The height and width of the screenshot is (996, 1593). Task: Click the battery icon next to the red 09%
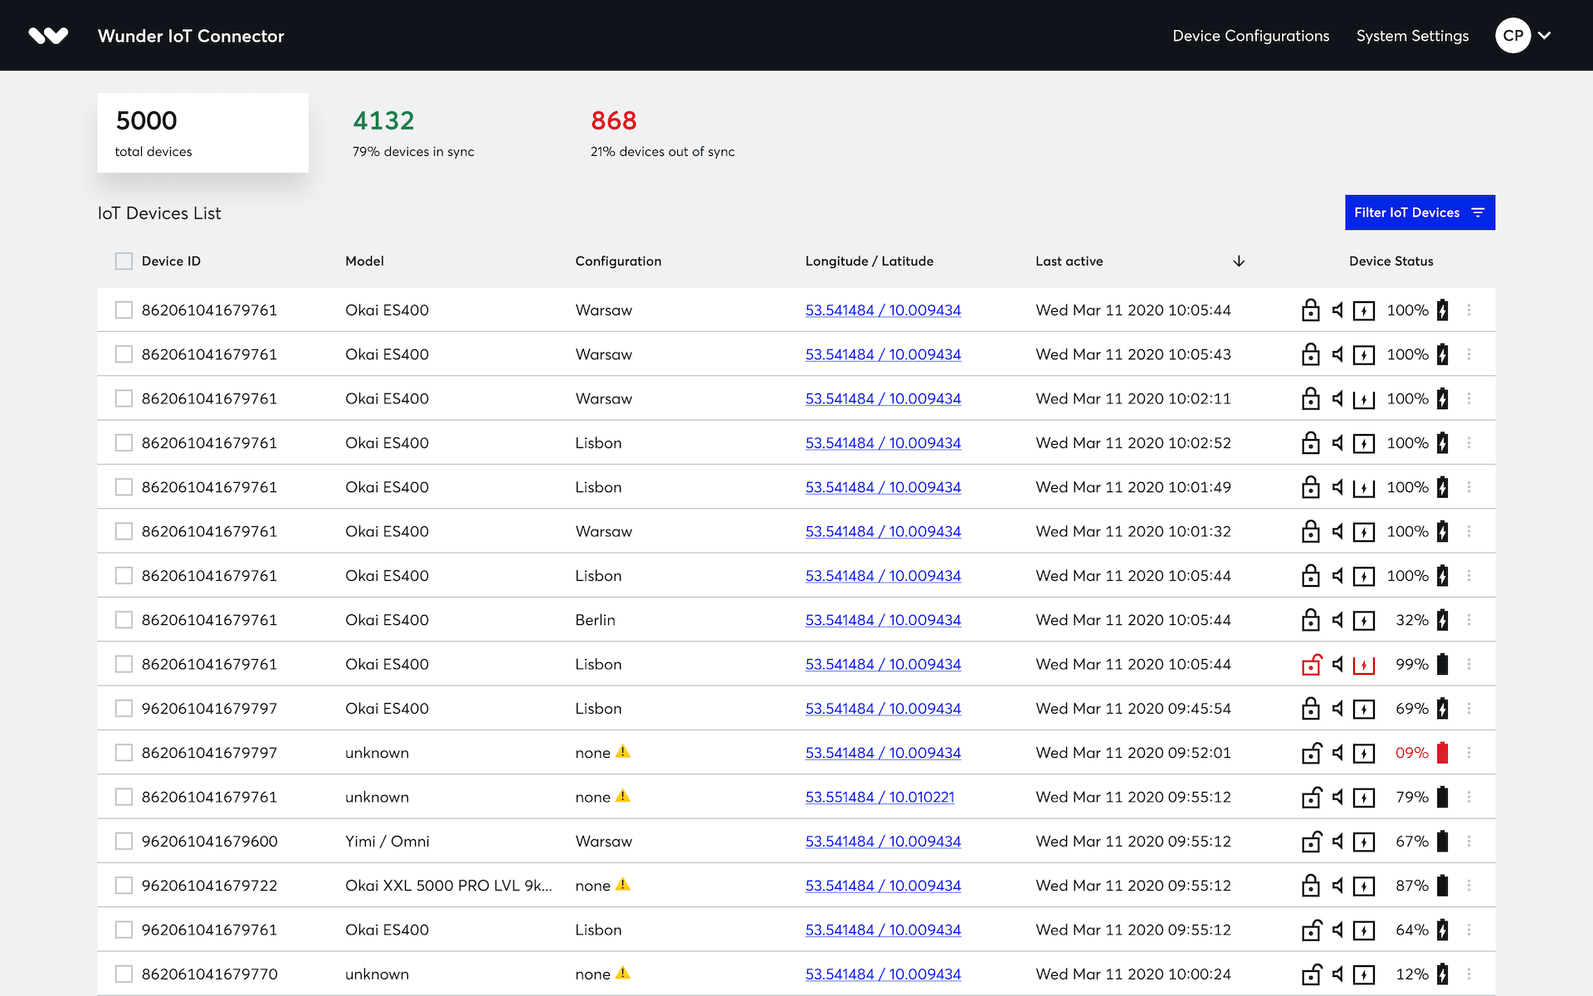point(1443,752)
